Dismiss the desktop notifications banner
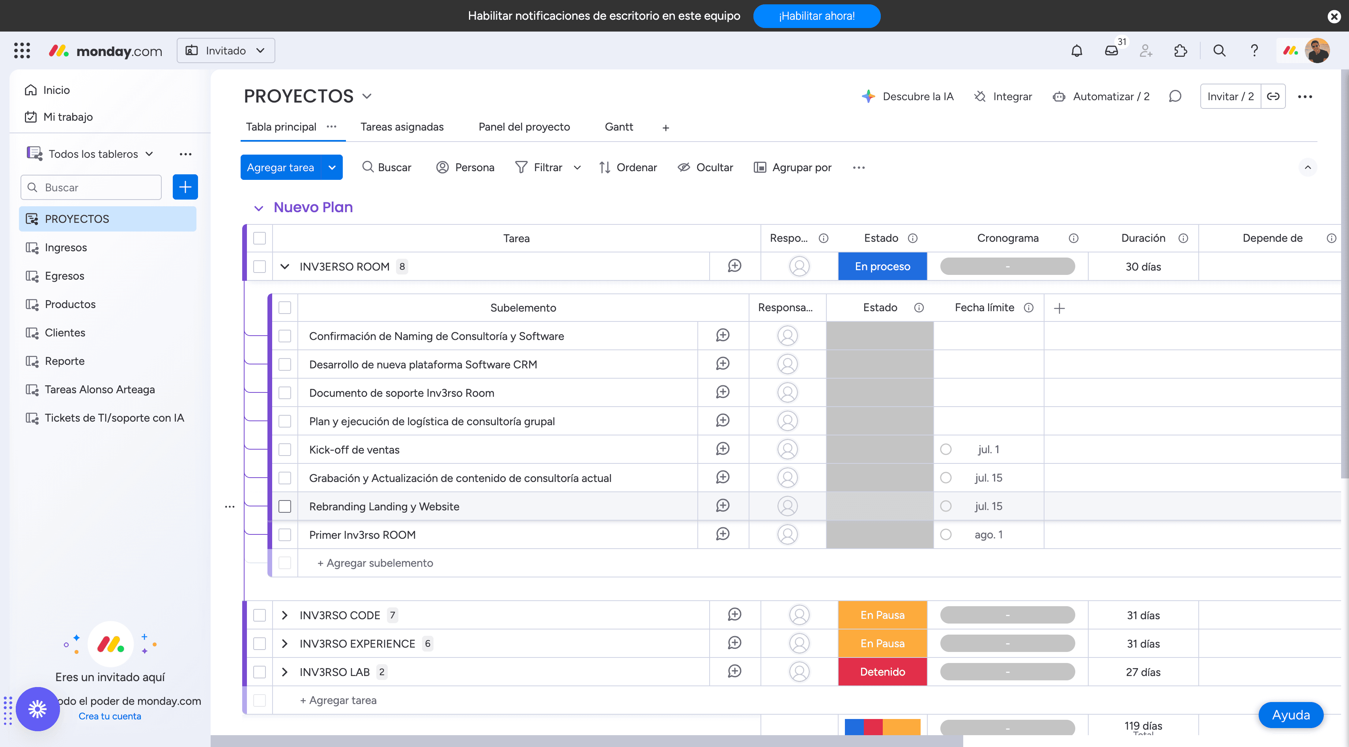 pos(1334,17)
